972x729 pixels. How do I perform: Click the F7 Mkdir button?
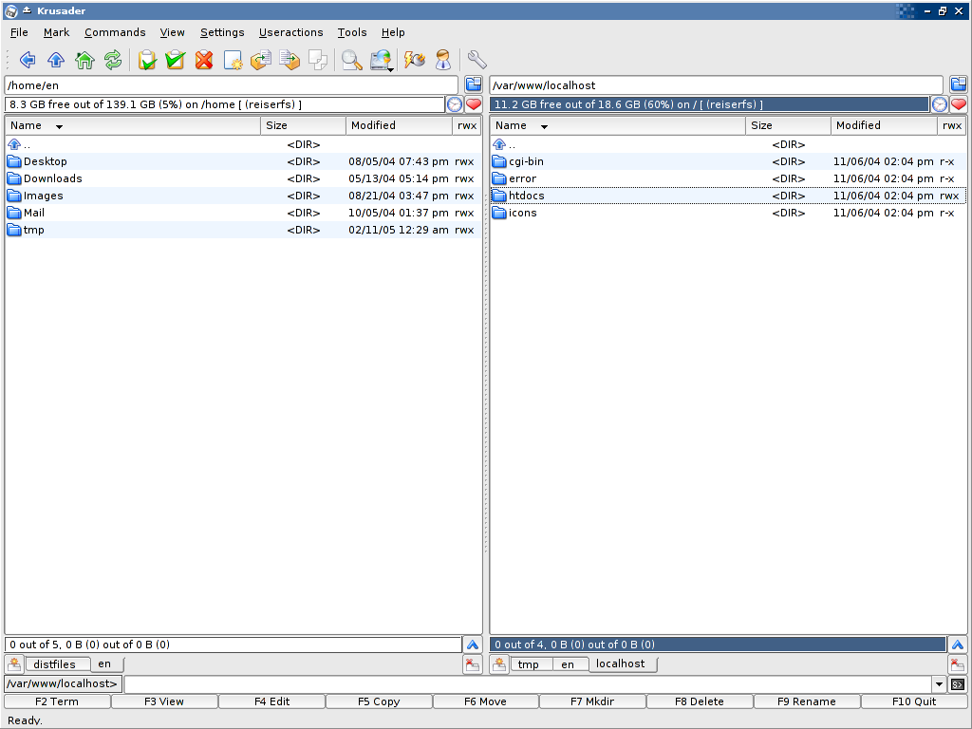point(592,701)
